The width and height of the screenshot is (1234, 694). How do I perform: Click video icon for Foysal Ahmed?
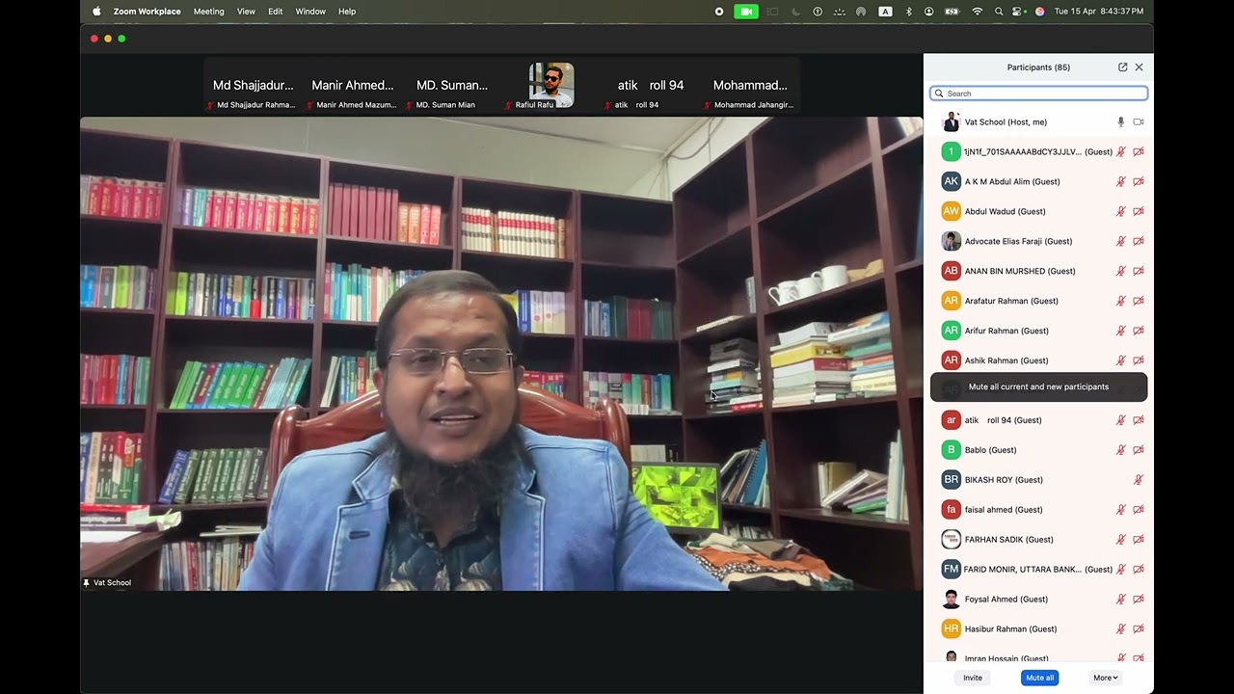pyautogui.click(x=1139, y=600)
